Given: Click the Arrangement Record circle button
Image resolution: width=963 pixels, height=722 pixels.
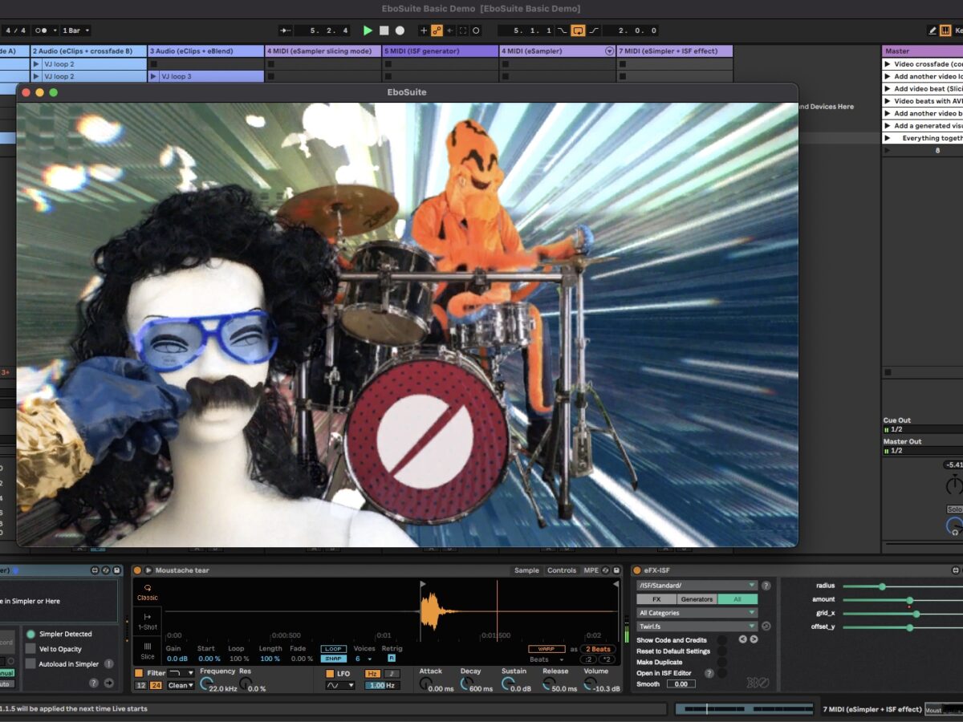Looking at the screenshot, I should point(400,30).
